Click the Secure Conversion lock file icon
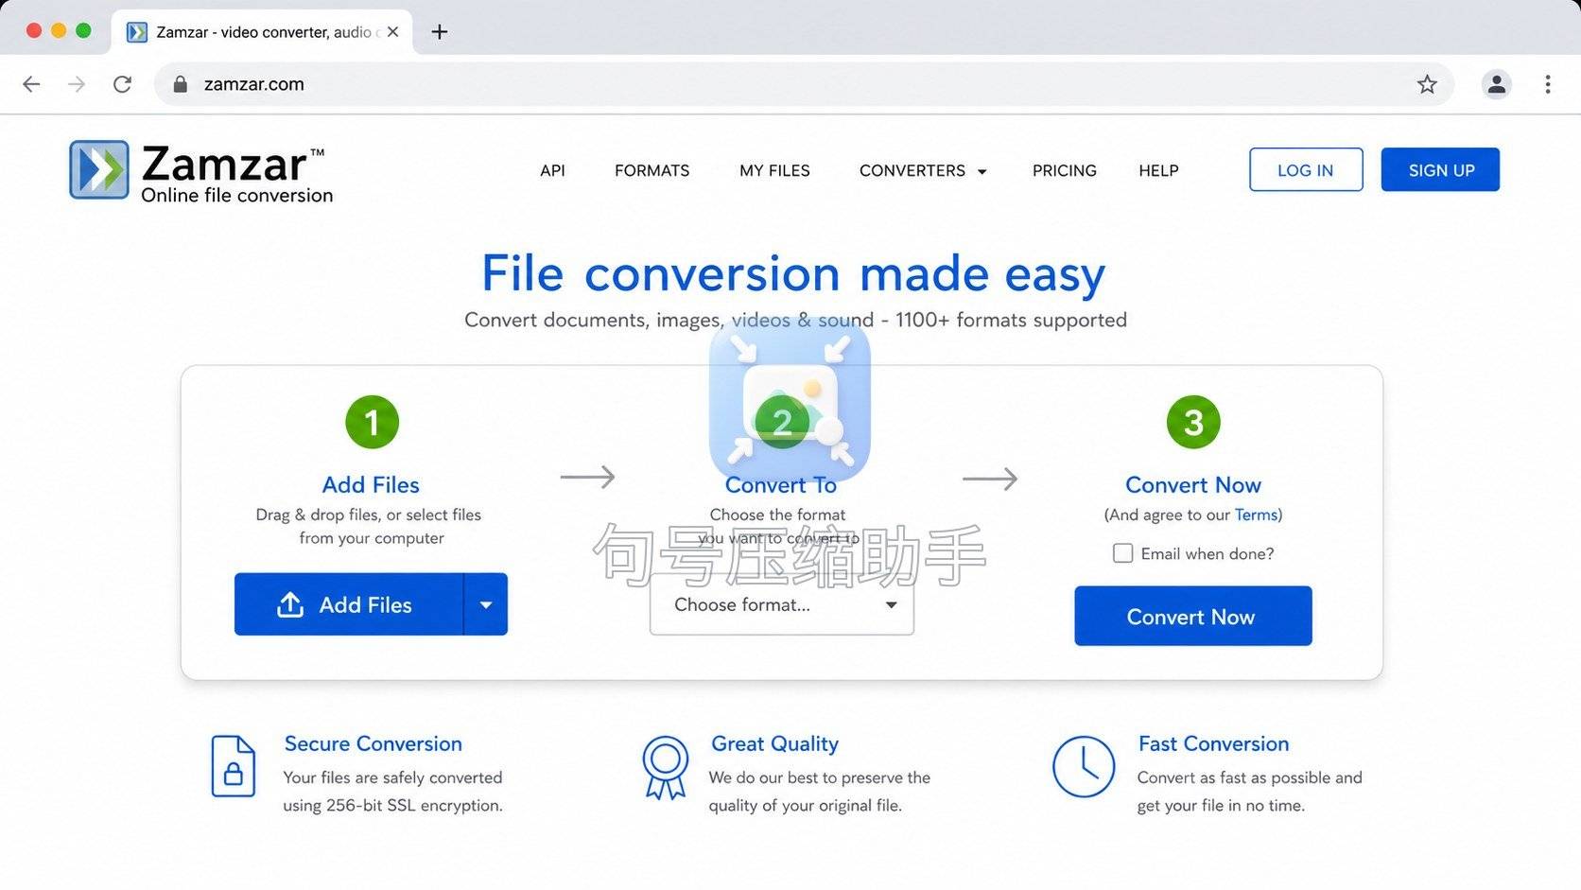 [233, 766]
